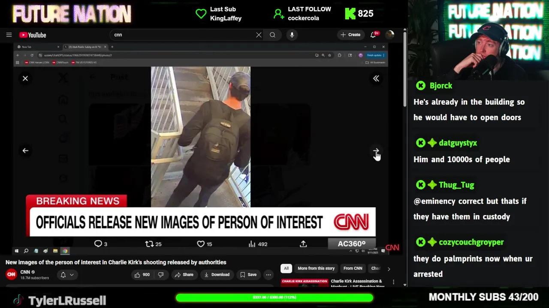Save the video to a playlist
Viewport: 549px width, 308px height.
pyautogui.click(x=248, y=275)
